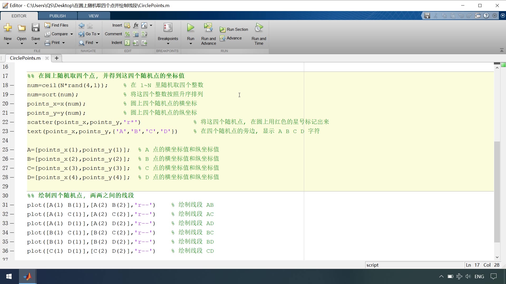Screen dimensions: 506x284
Task: Click the Insert fx function icon
Action: point(136,25)
